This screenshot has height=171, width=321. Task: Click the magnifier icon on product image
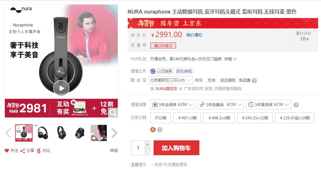click(113, 112)
